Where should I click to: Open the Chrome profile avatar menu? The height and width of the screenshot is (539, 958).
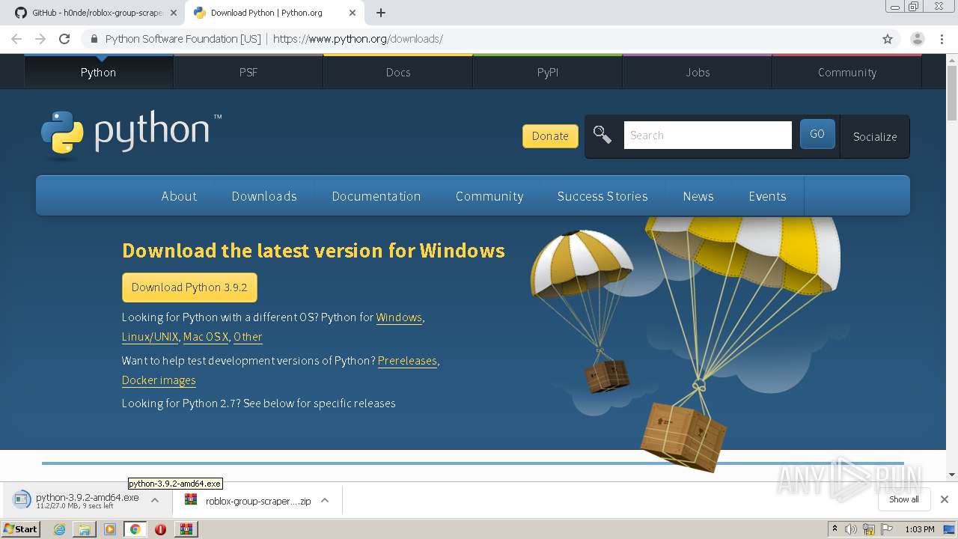tap(918, 39)
